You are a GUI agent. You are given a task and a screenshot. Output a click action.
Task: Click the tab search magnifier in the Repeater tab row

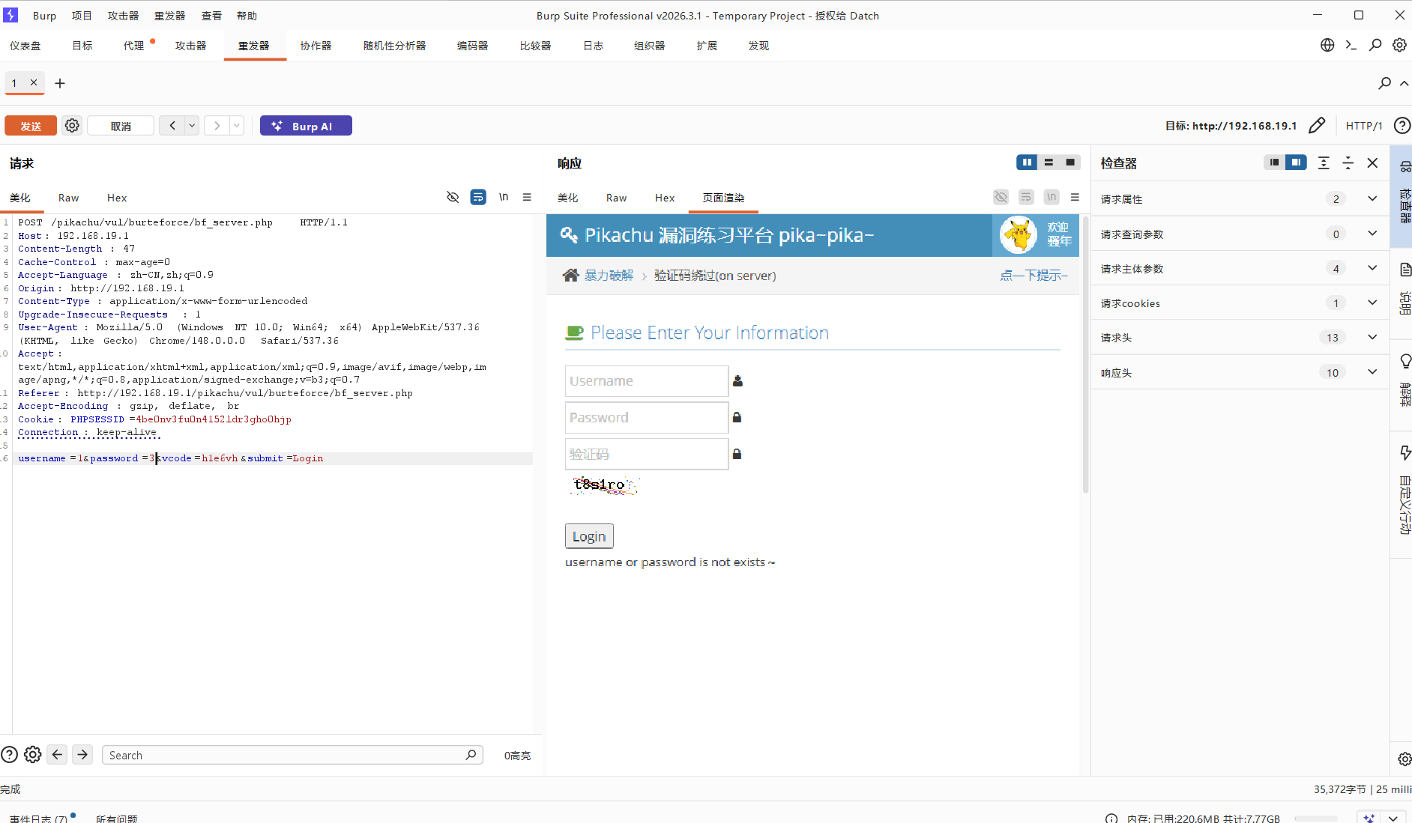[x=1384, y=83]
